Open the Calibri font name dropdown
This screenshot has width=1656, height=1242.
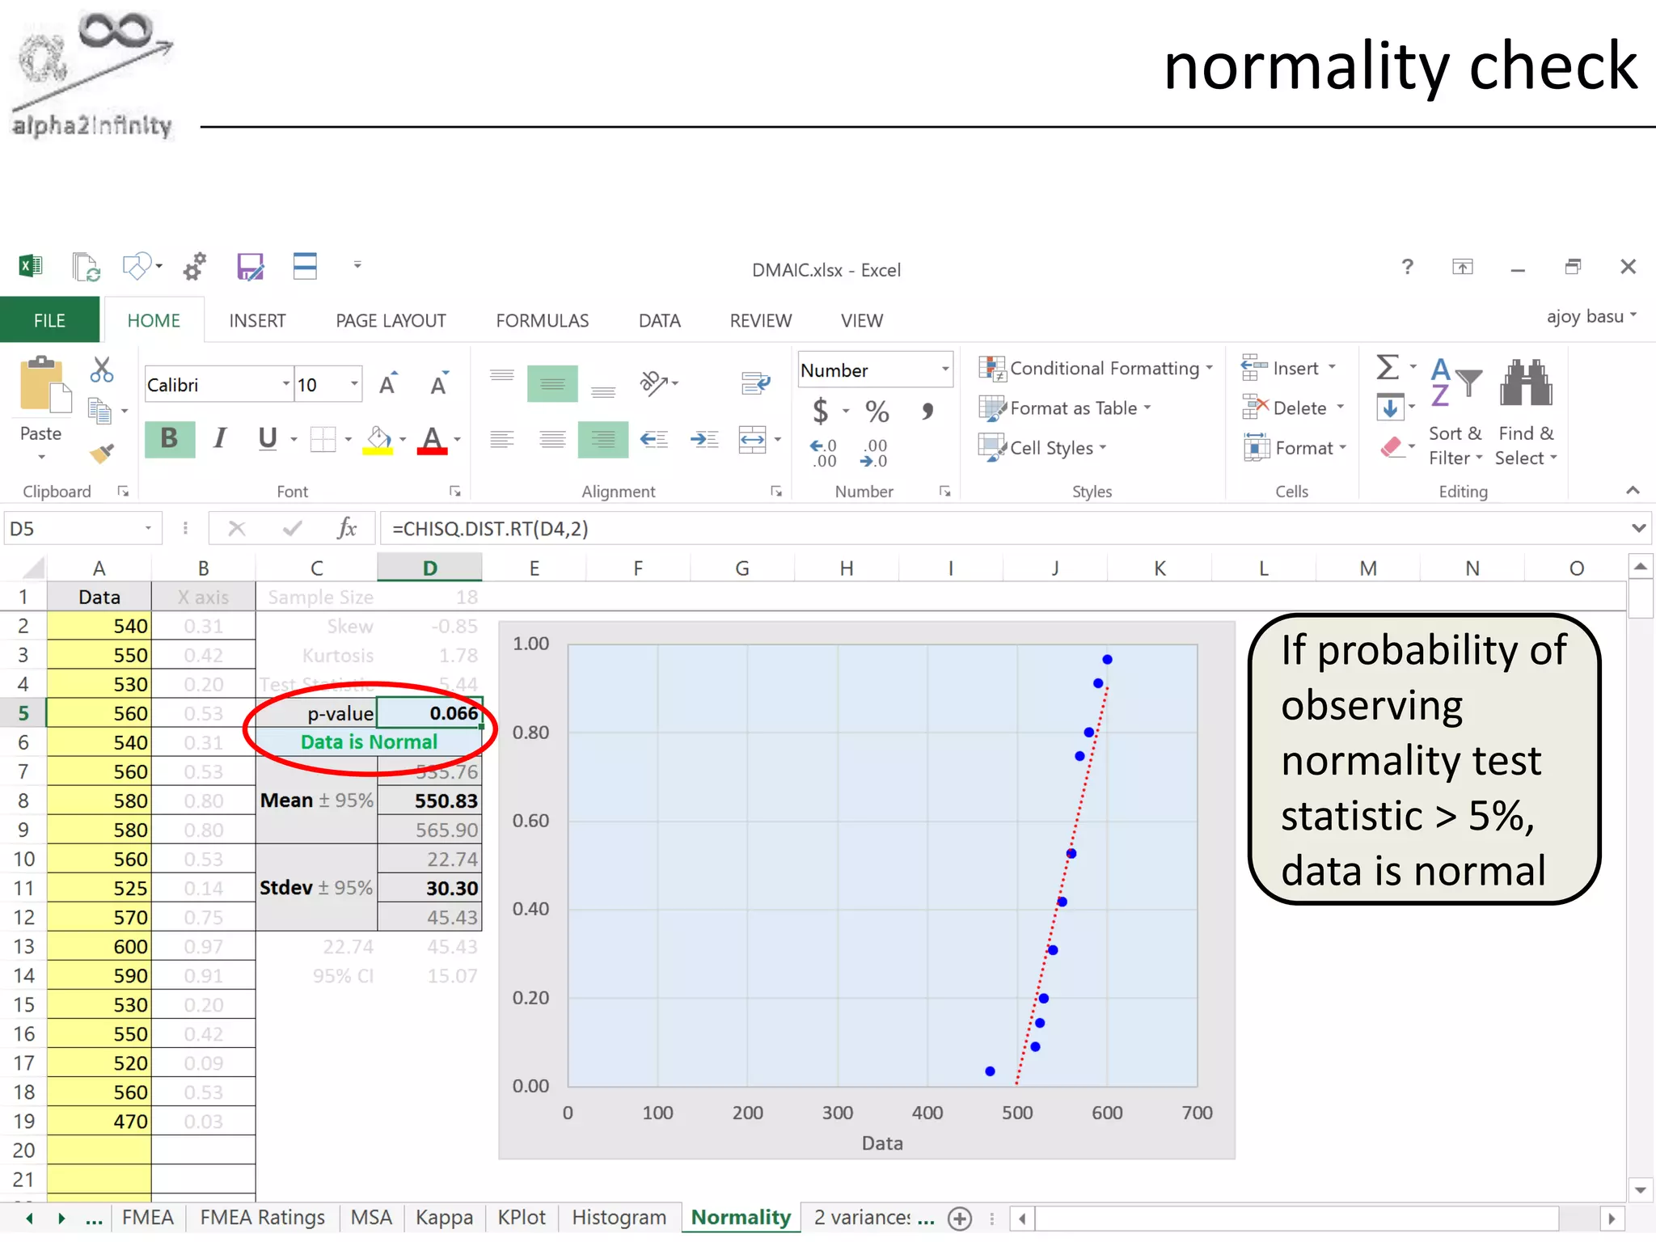pyautogui.click(x=285, y=384)
